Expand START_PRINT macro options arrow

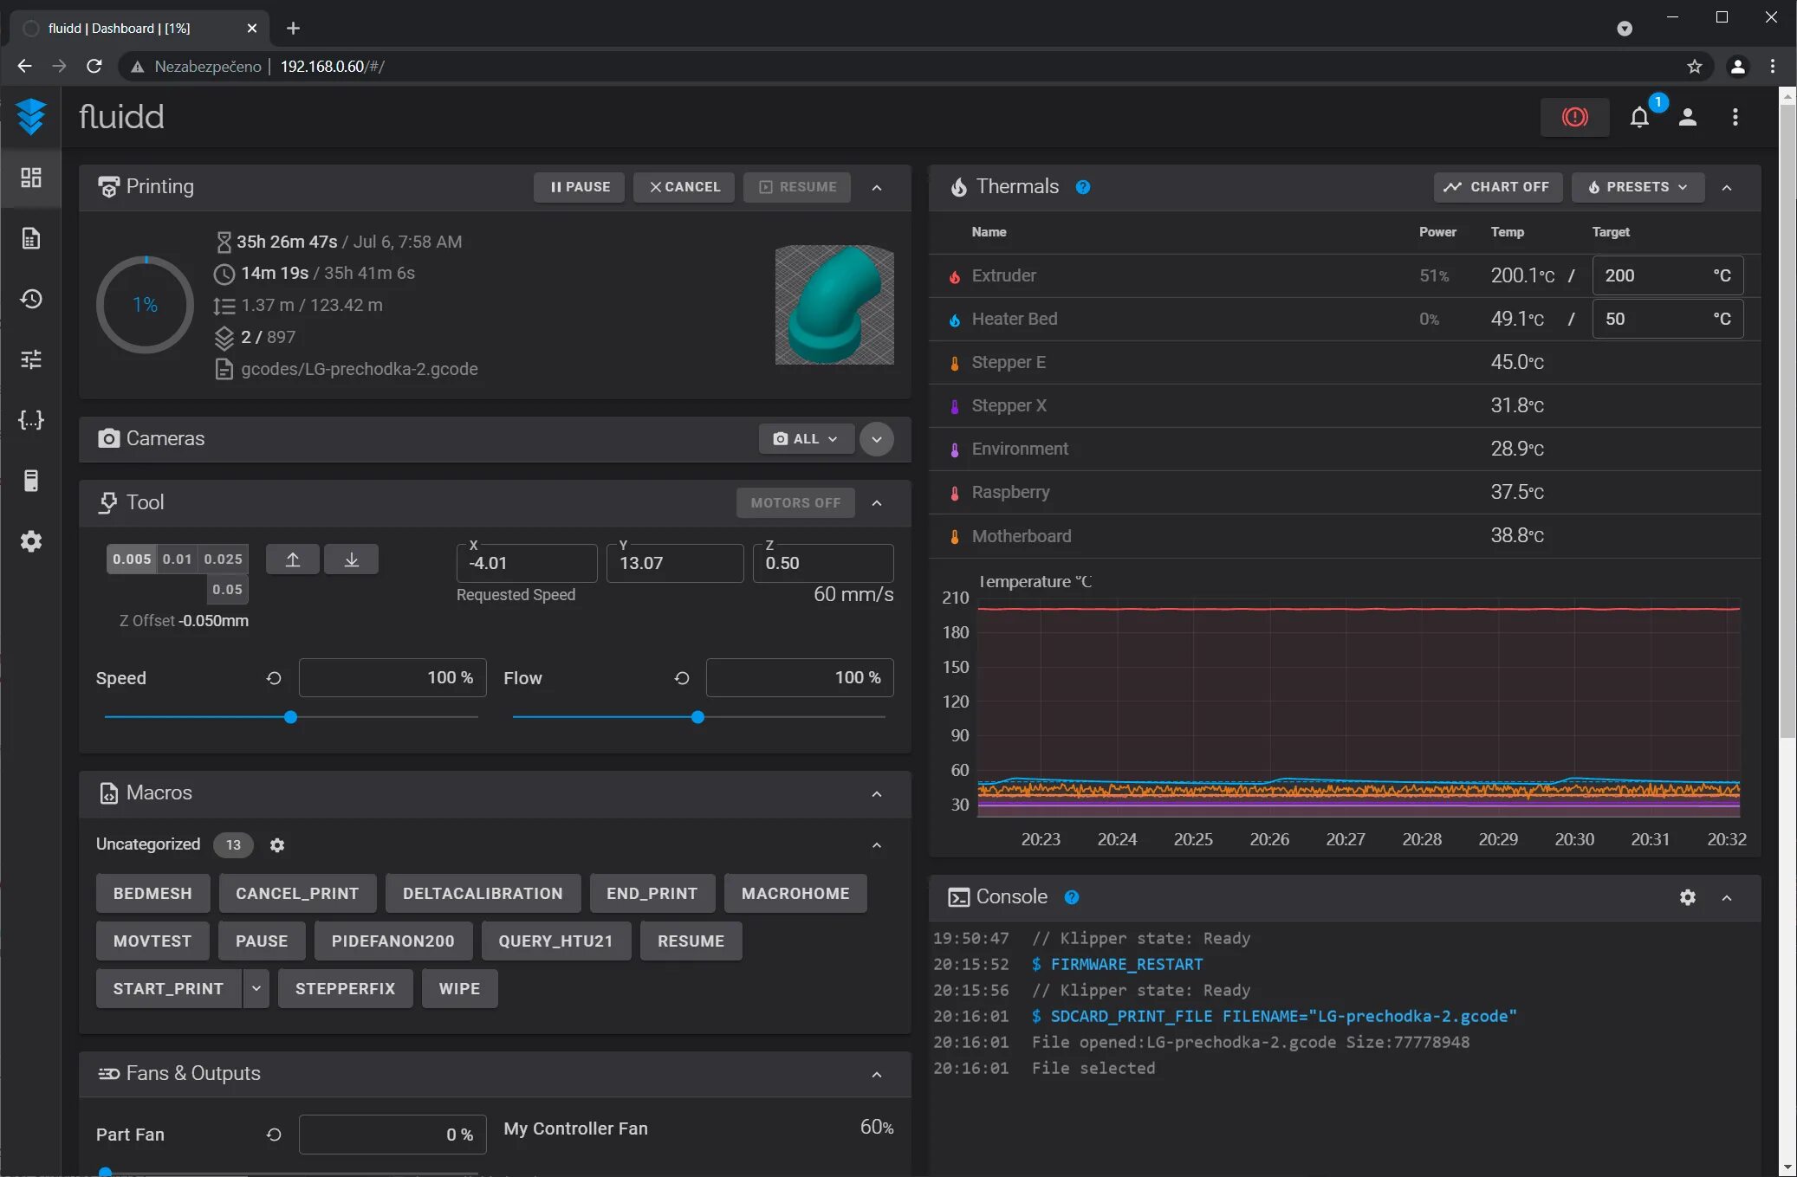[x=256, y=988]
